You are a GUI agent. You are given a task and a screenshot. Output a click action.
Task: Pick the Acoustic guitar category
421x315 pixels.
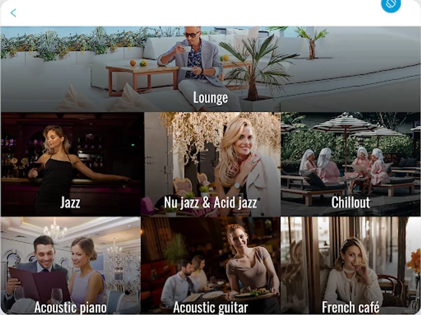210,307
